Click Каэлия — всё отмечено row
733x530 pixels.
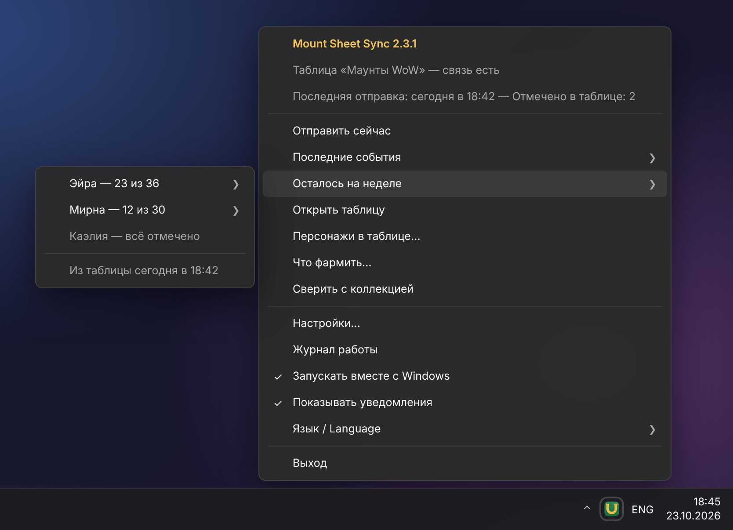[x=145, y=236]
